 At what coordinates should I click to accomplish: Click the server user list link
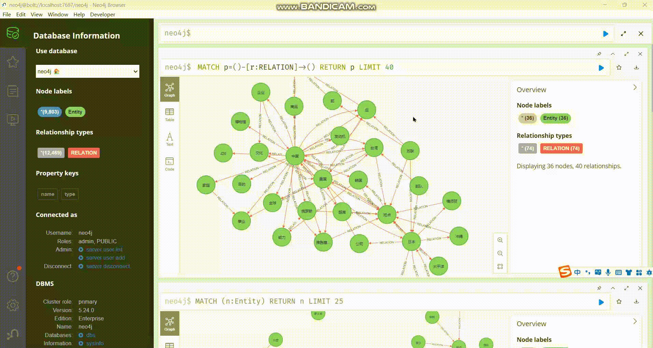click(104, 249)
